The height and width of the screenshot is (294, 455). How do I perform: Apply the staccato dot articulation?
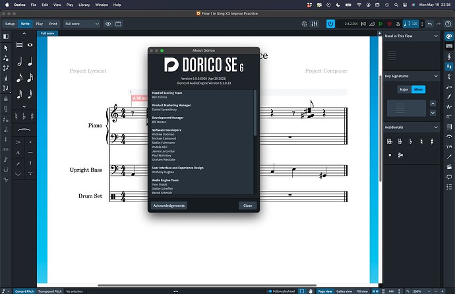pyautogui.click(x=30, y=142)
